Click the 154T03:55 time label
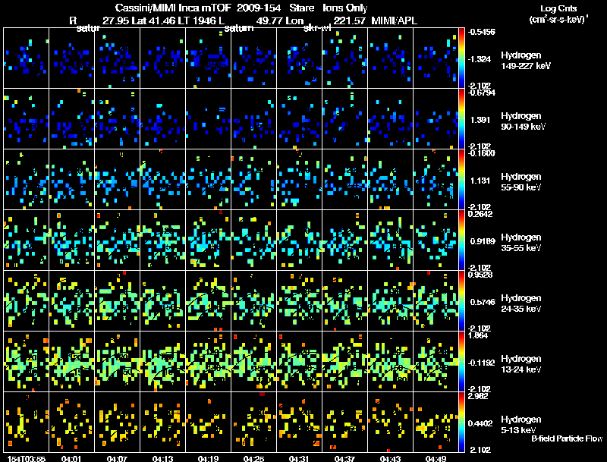The width and height of the screenshot is (607, 462). (27, 459)
